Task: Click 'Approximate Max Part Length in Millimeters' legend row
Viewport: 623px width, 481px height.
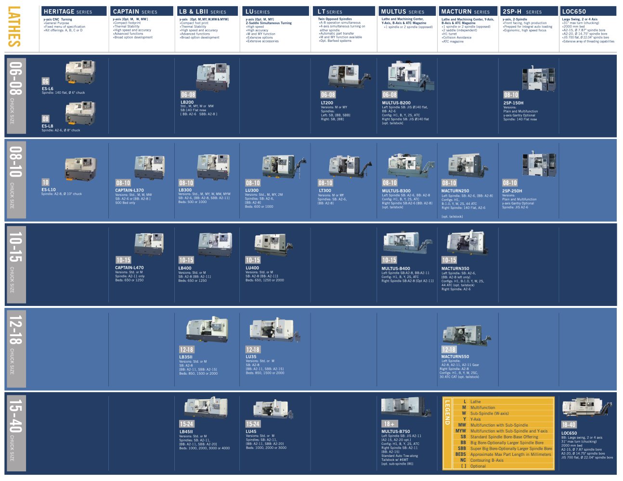Action: point(503,455)
